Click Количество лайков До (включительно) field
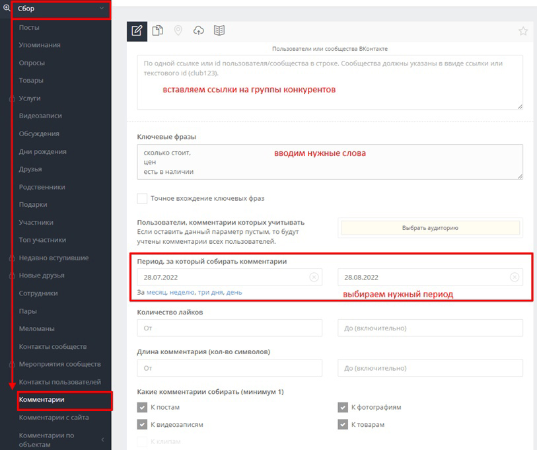 (x=430, y=328)
